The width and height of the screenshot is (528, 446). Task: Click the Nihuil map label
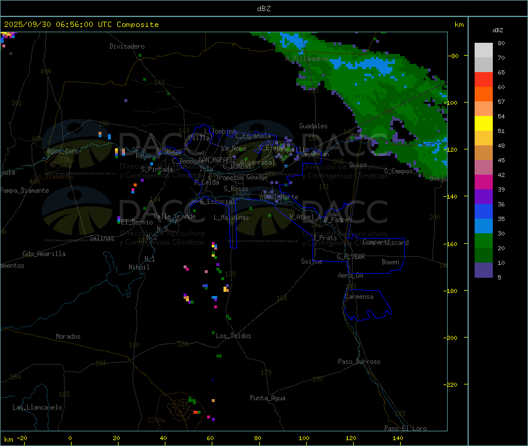[x=138, y=267]
